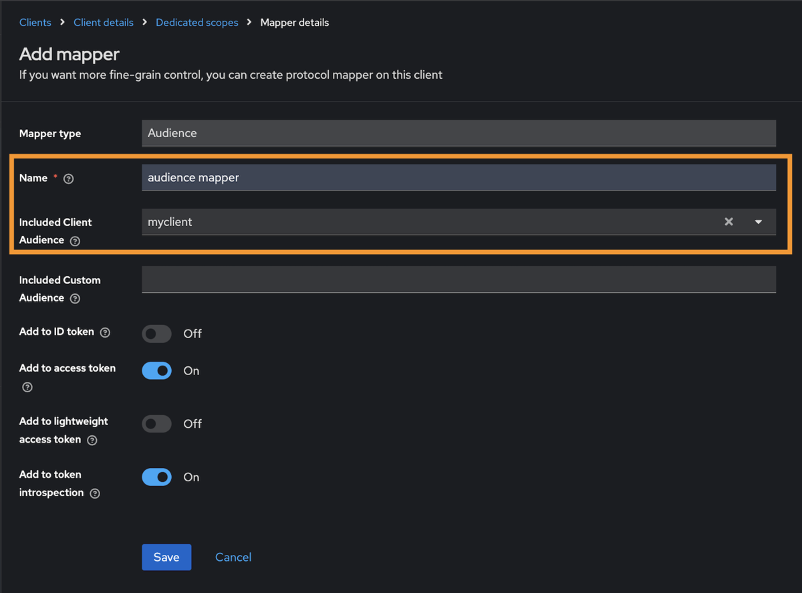Click the Name input field
The height and width of the screenshot is (593, 802).
pyautogui.click(x=458, y=178)
